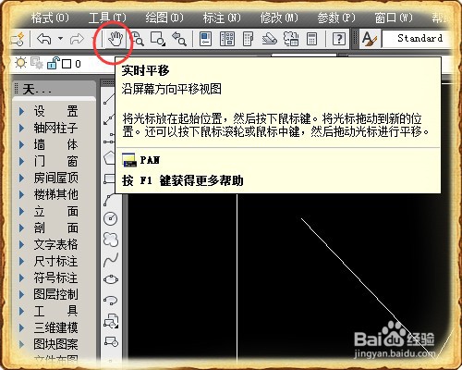Screen dimensions: 462x370
Task: Select the Spline curve tool
Action: pyautogui.click(x=111, y=260)
